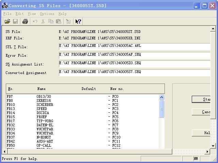Select the FB37 N=KONST row
The image size is (218, 163).
click(82, 137)
